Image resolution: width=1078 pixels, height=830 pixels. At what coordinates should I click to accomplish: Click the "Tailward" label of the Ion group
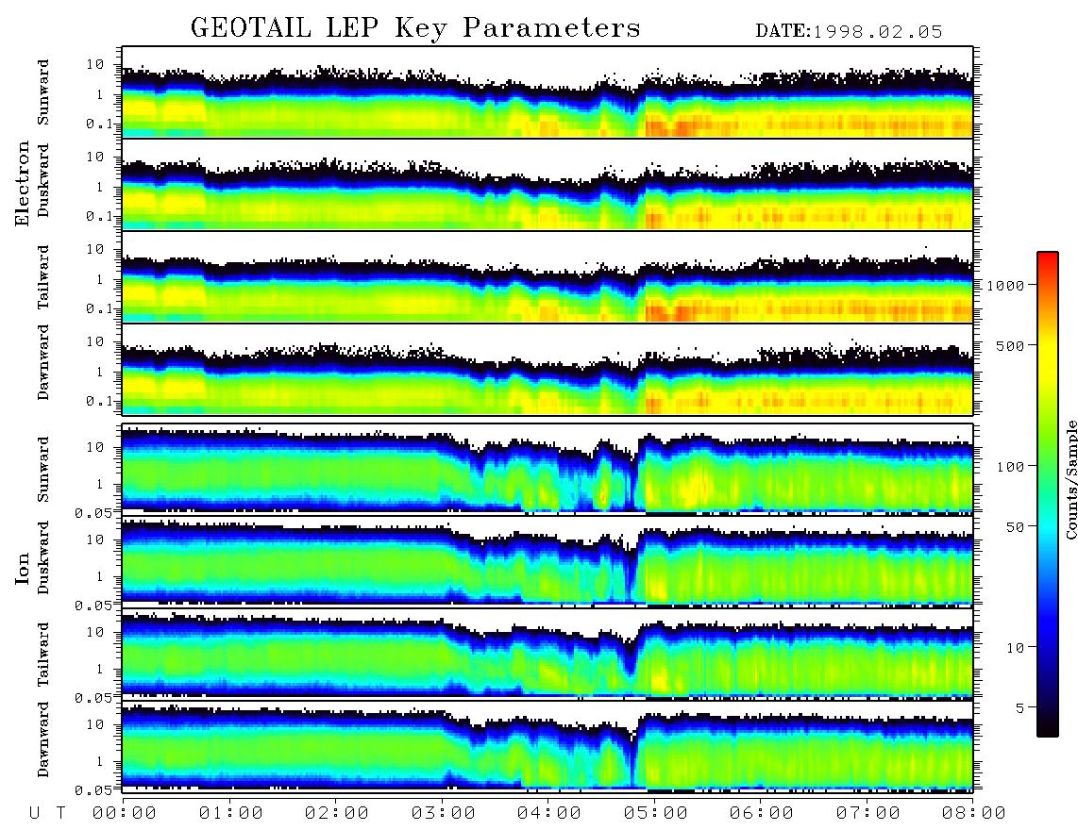pyautogui.click(x=43, y=655)
